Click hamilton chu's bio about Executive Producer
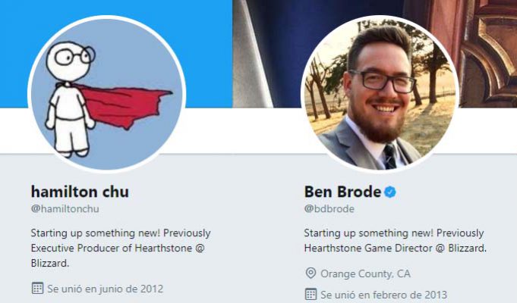Screen dimensions: 517x303 coord(121,248)
